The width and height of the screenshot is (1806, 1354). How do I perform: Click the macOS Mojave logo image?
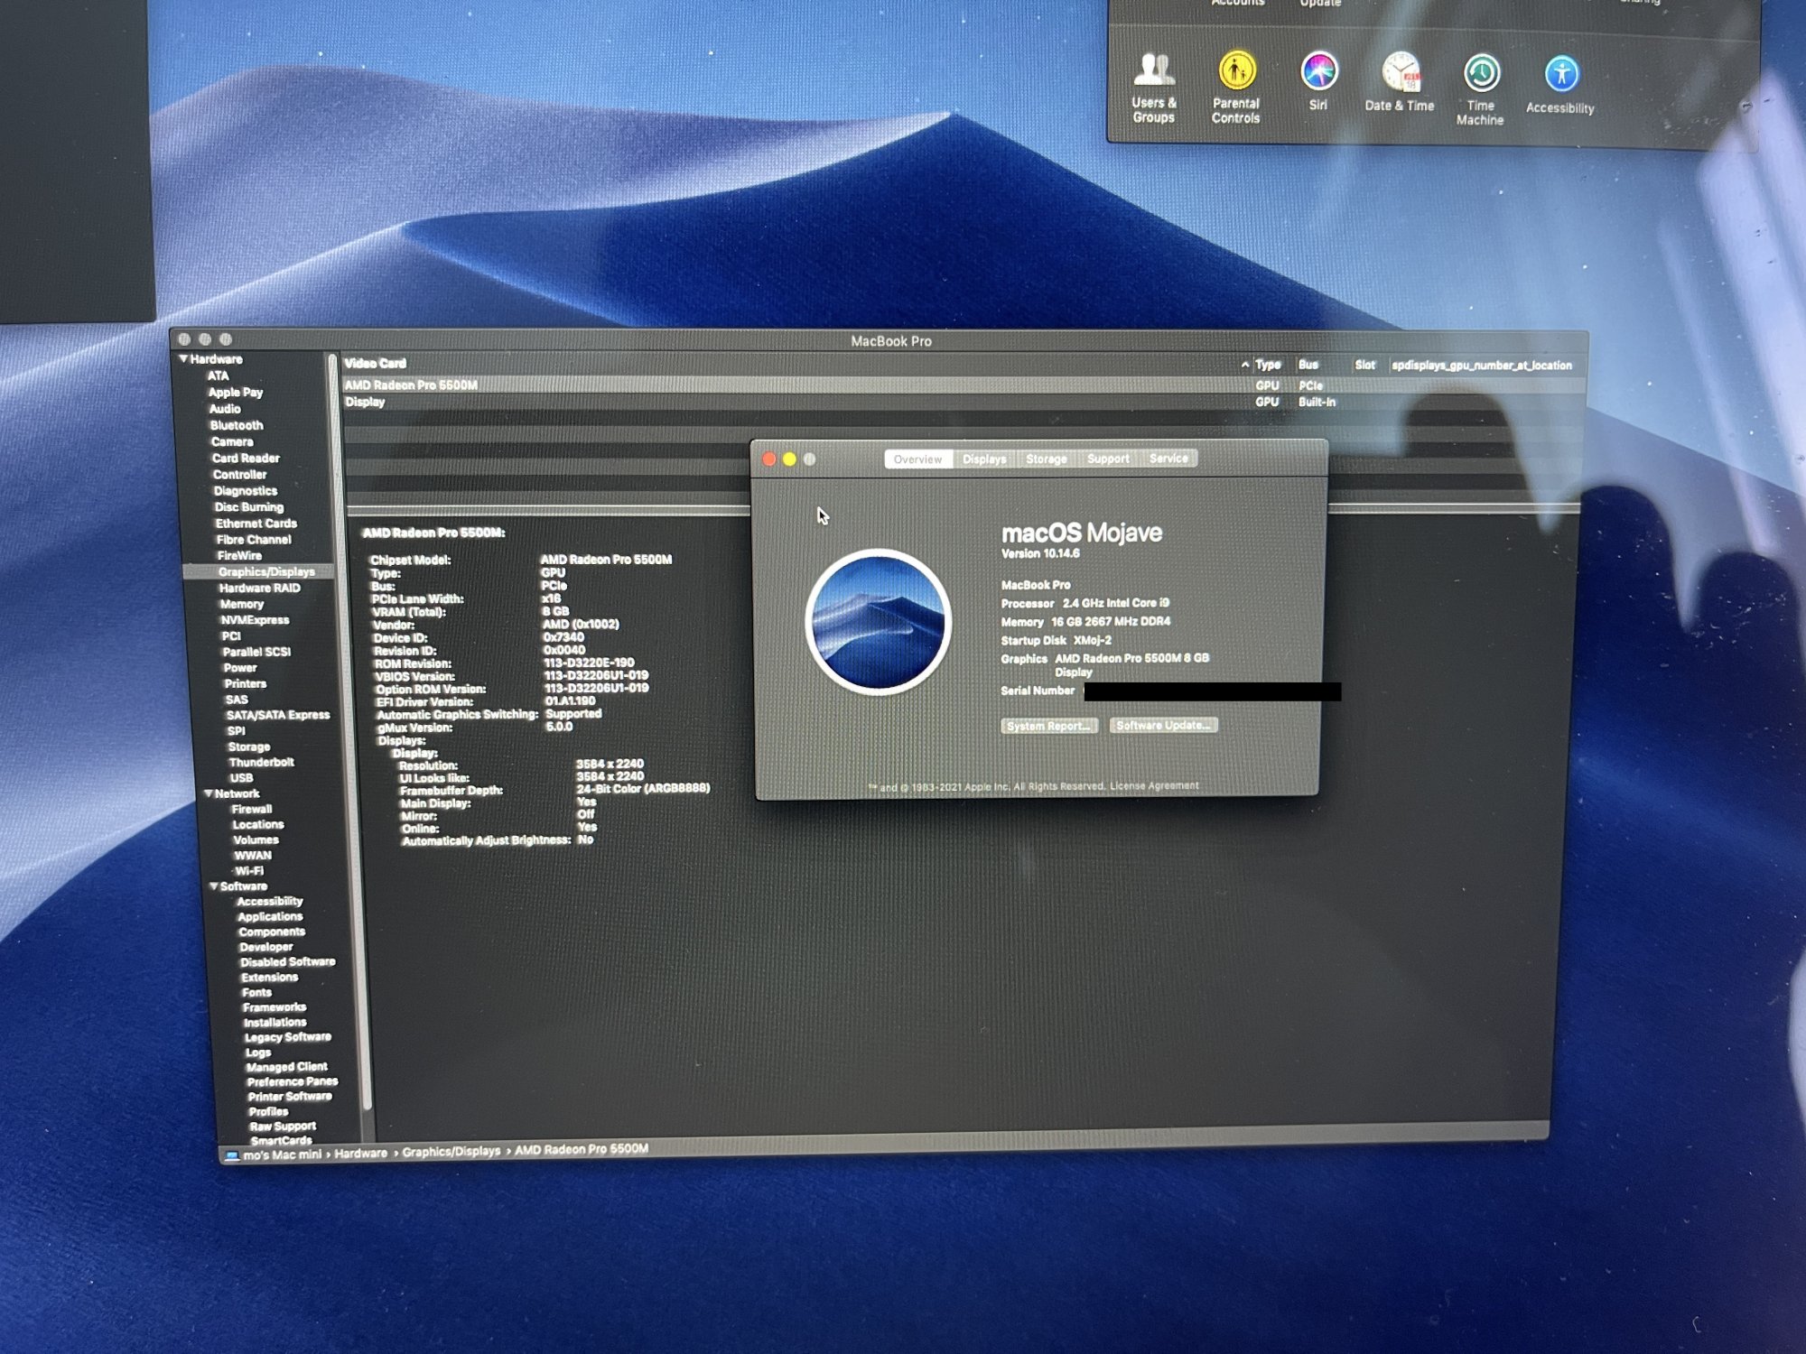(x=878, y=622)
